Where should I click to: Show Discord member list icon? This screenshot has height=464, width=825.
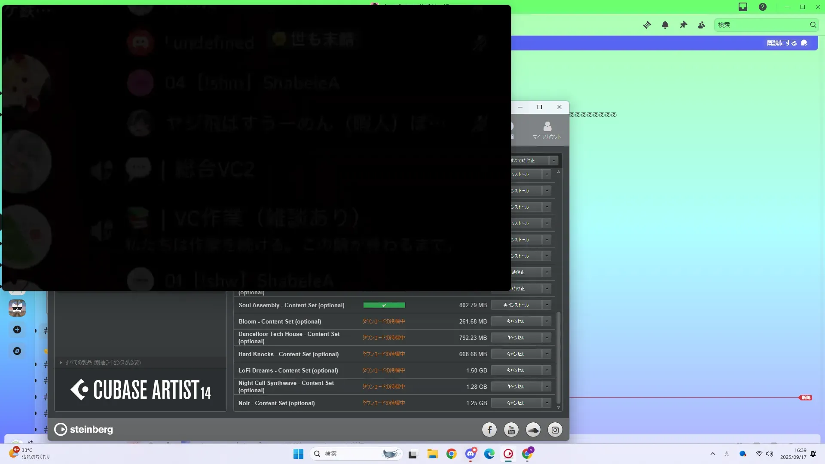coord(701,25)
